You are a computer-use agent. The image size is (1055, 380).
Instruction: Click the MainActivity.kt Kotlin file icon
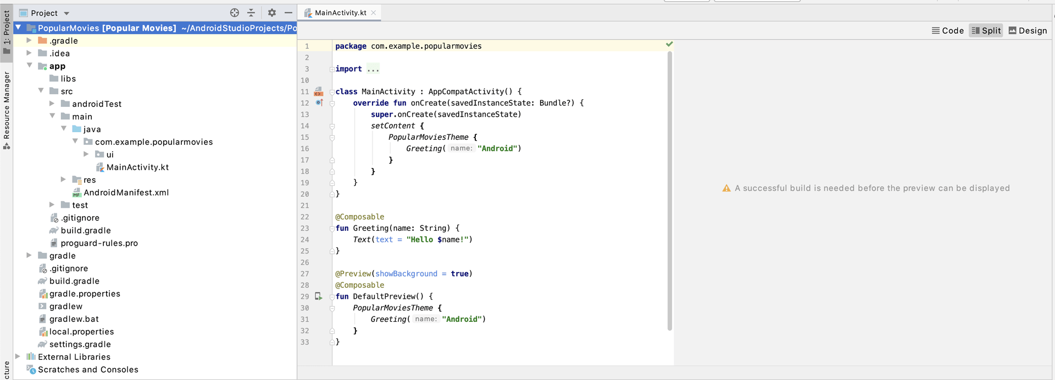point(100,167)
